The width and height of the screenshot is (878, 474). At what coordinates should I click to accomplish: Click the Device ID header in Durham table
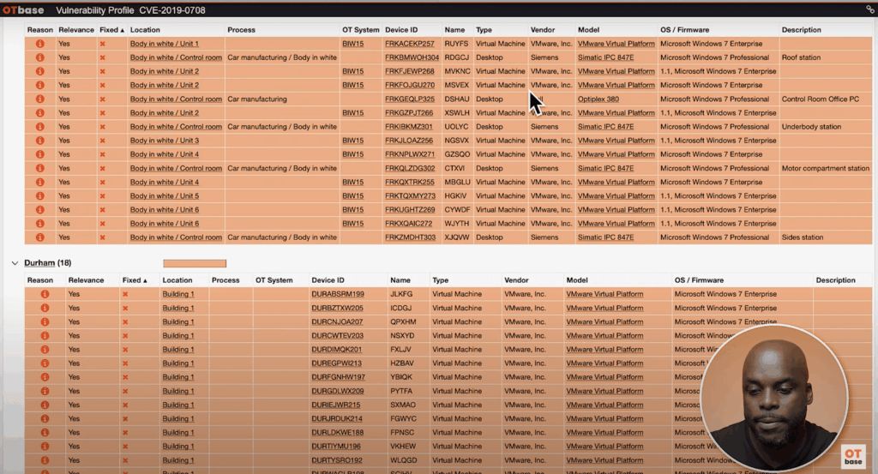click(328, 280)
